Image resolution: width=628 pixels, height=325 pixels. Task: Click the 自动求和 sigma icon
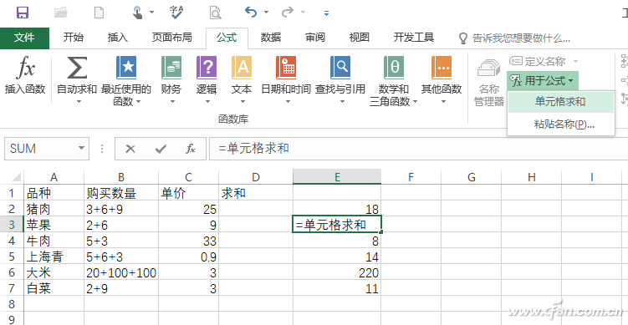coord(77,68)
